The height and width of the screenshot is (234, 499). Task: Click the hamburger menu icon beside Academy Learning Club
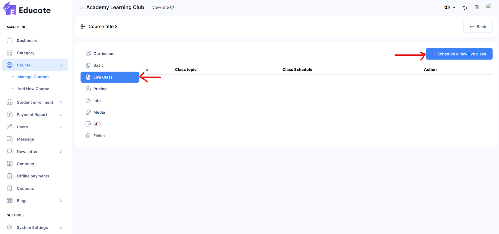point(81,7)
